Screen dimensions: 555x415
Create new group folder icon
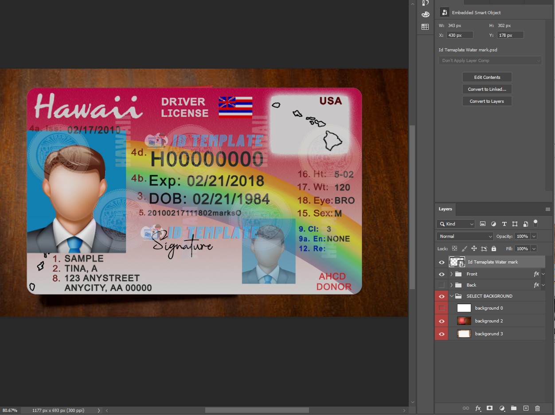point(514,408)
